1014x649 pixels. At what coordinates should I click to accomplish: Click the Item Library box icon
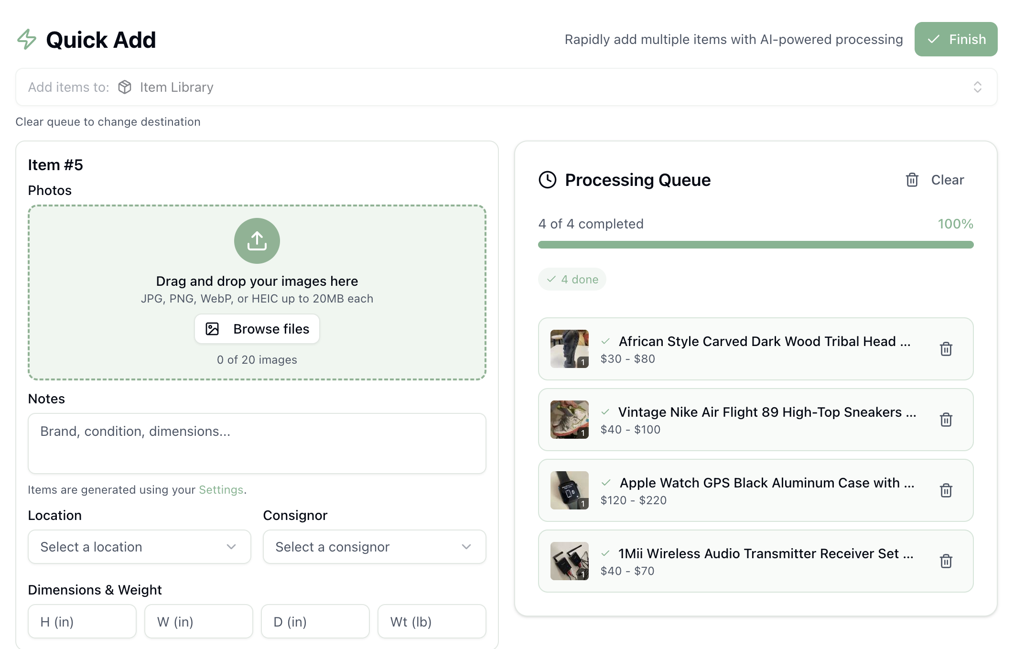(125, 87)
